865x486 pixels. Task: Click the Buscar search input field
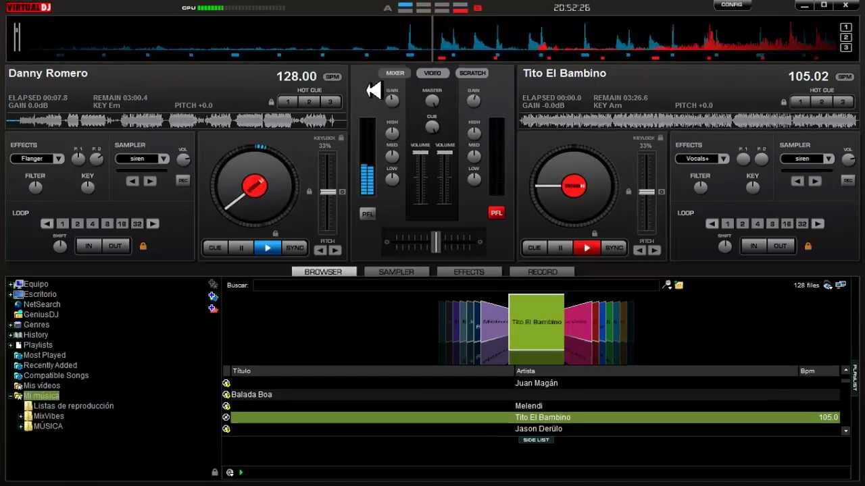point(455,285)
